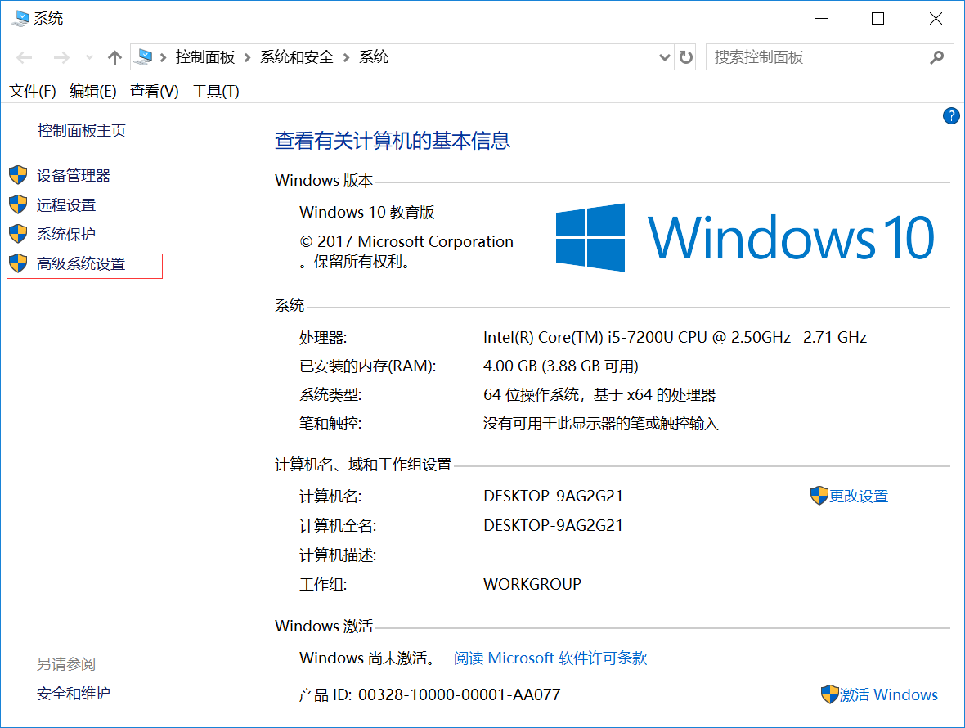
Task: Open 远程设置 link
Action: click(x=66, y=205)
